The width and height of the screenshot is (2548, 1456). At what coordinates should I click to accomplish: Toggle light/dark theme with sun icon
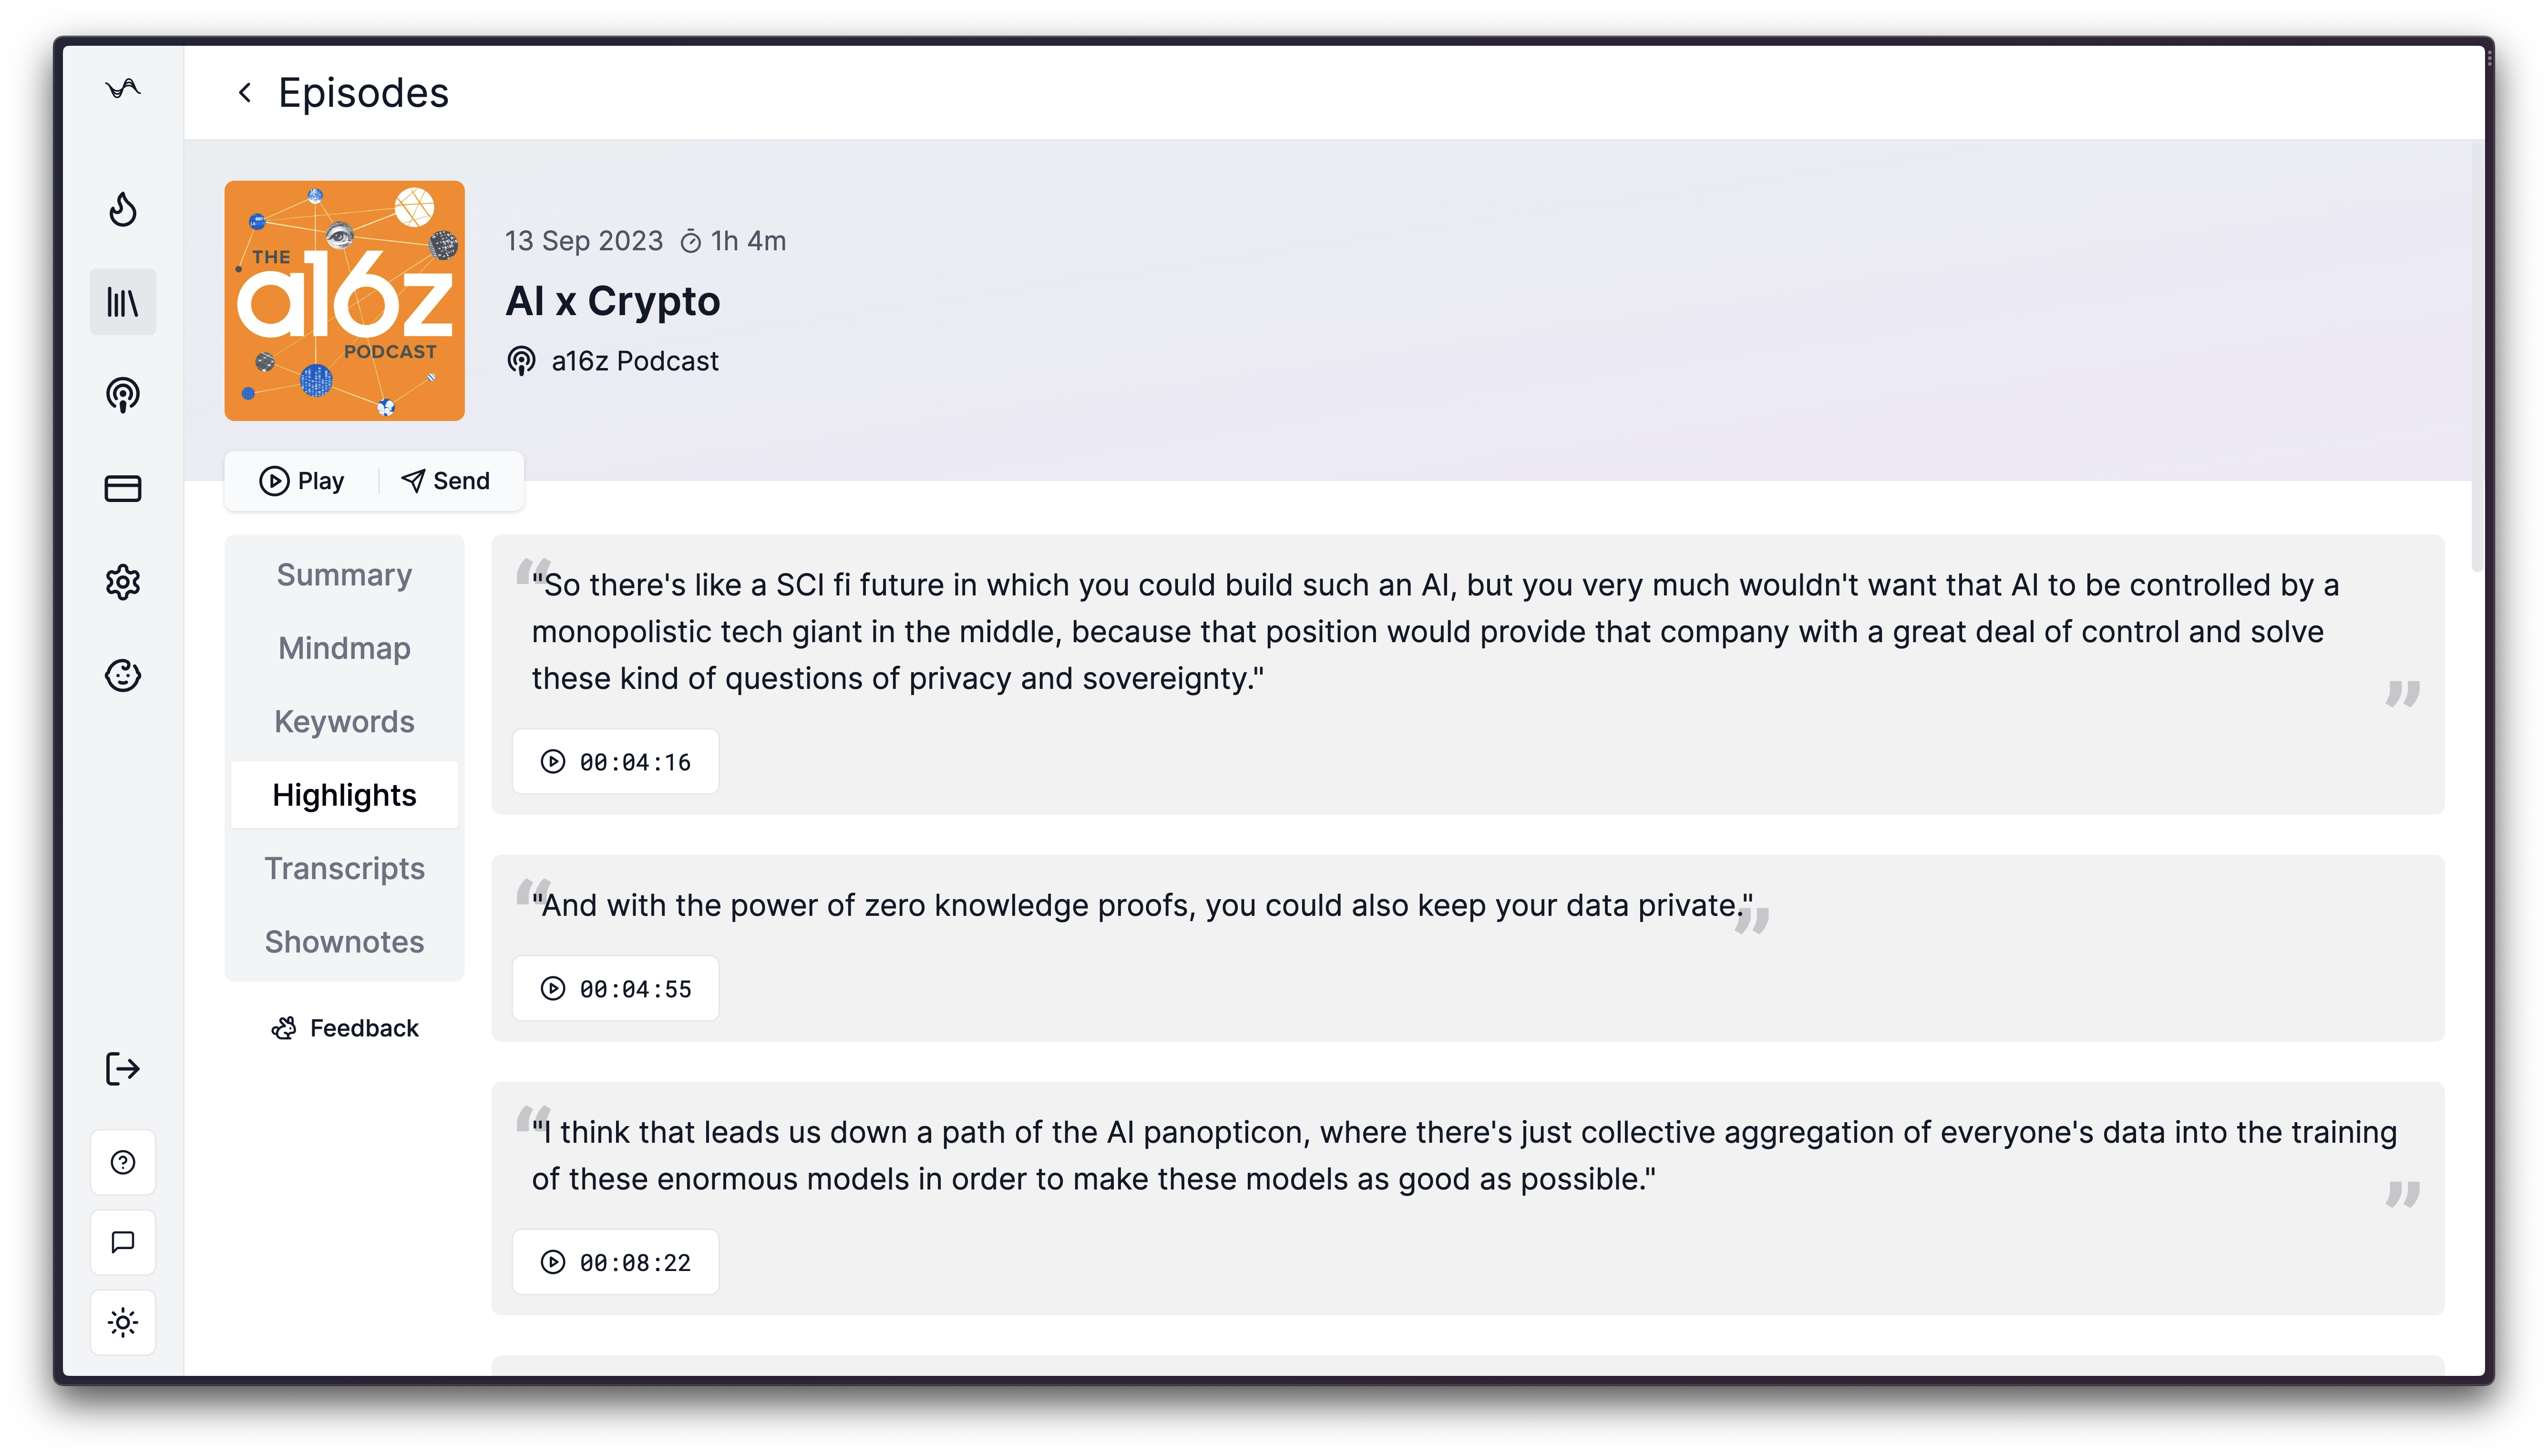click(123, 1322)
